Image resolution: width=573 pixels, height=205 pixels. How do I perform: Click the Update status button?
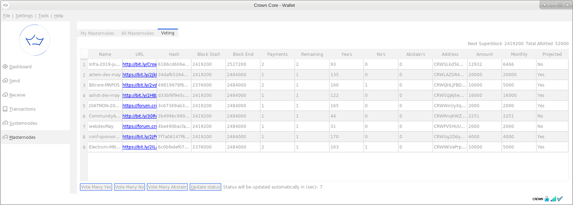tap(205, 187)
